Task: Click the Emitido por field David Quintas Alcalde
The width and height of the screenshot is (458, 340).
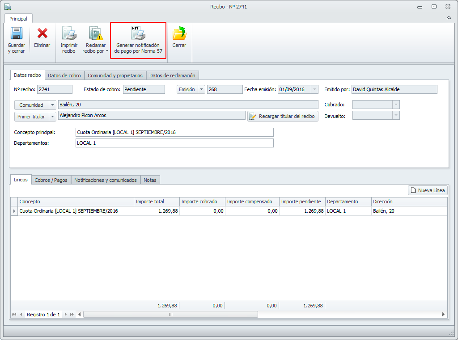Action: (394, 89)
